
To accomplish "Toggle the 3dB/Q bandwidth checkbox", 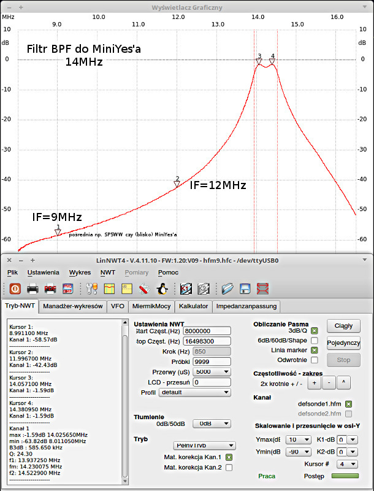I will tap(315, 331).
